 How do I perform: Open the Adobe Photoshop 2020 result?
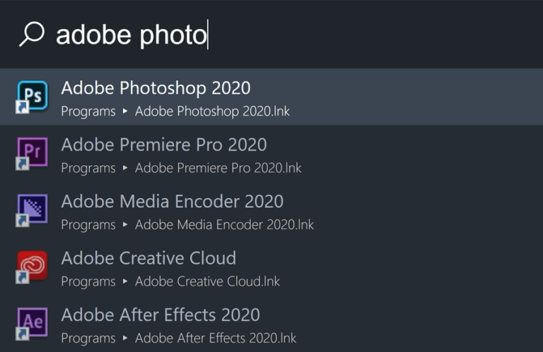(x=271, y=97)
